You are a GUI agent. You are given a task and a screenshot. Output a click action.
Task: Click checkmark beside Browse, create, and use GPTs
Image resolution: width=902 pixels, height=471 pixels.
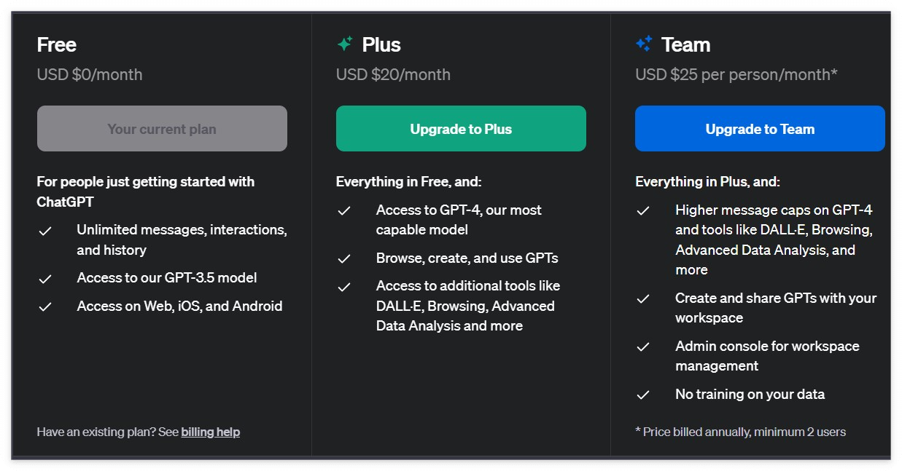[x=344, y=259]
